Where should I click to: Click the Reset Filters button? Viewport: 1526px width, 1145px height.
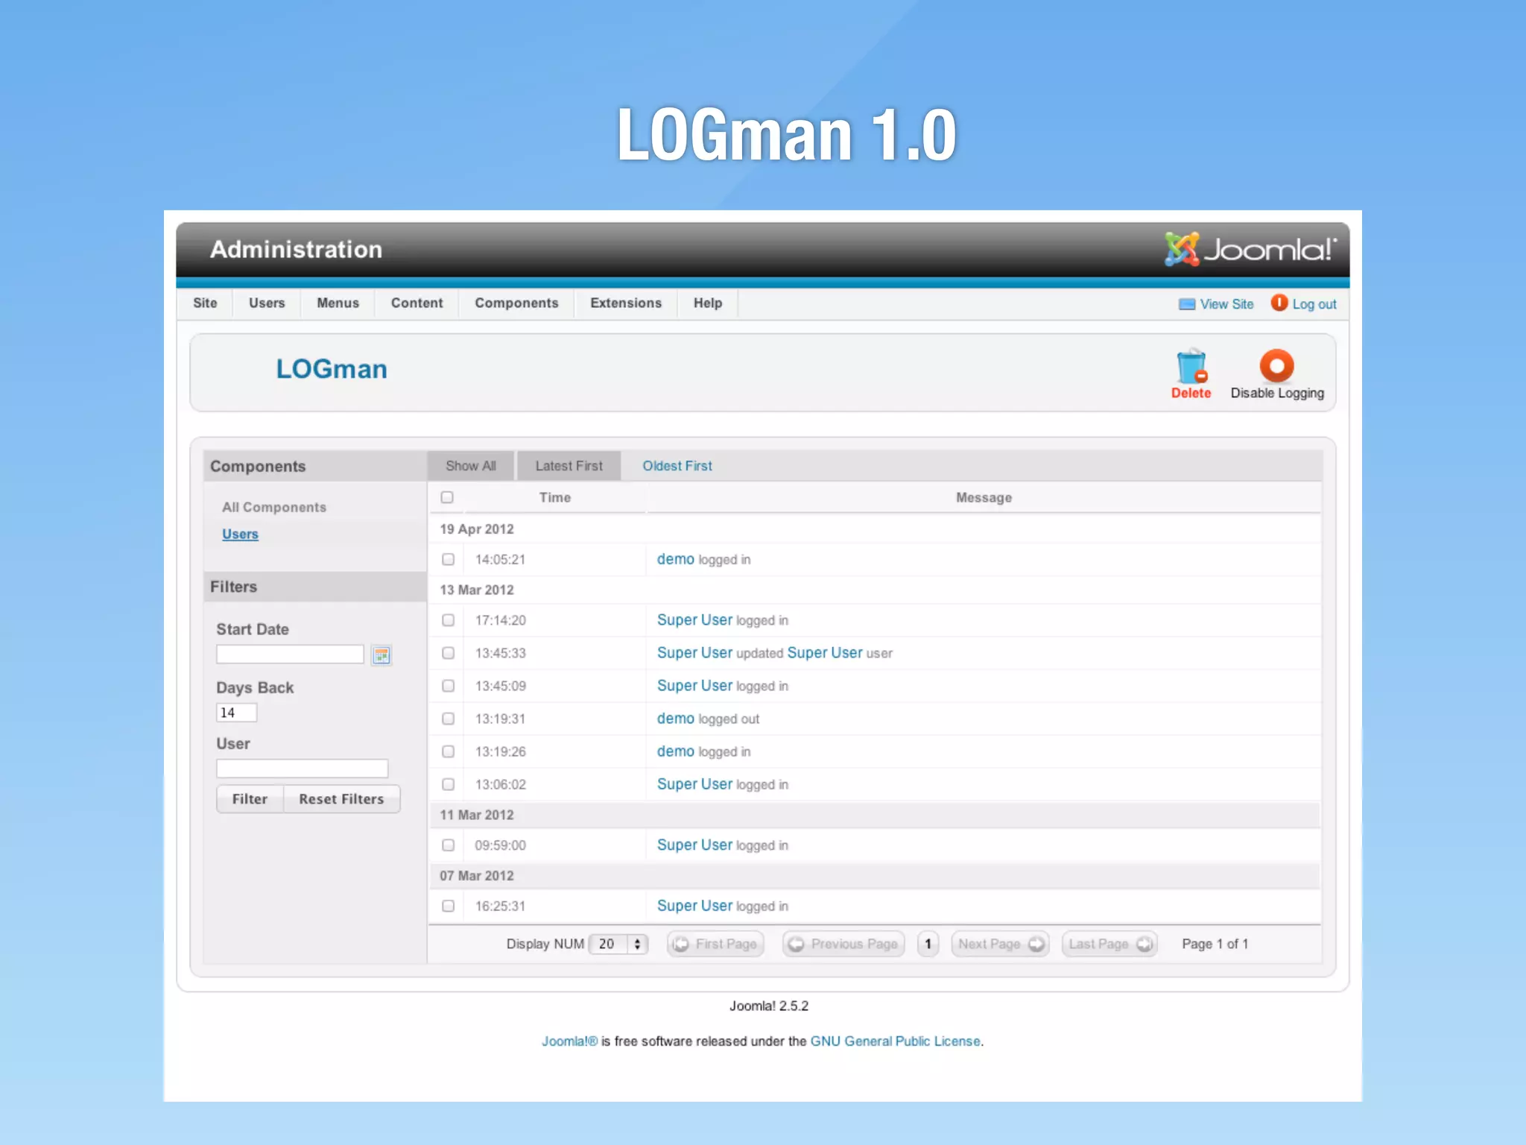pyautogui.click(x=341, y=799)
